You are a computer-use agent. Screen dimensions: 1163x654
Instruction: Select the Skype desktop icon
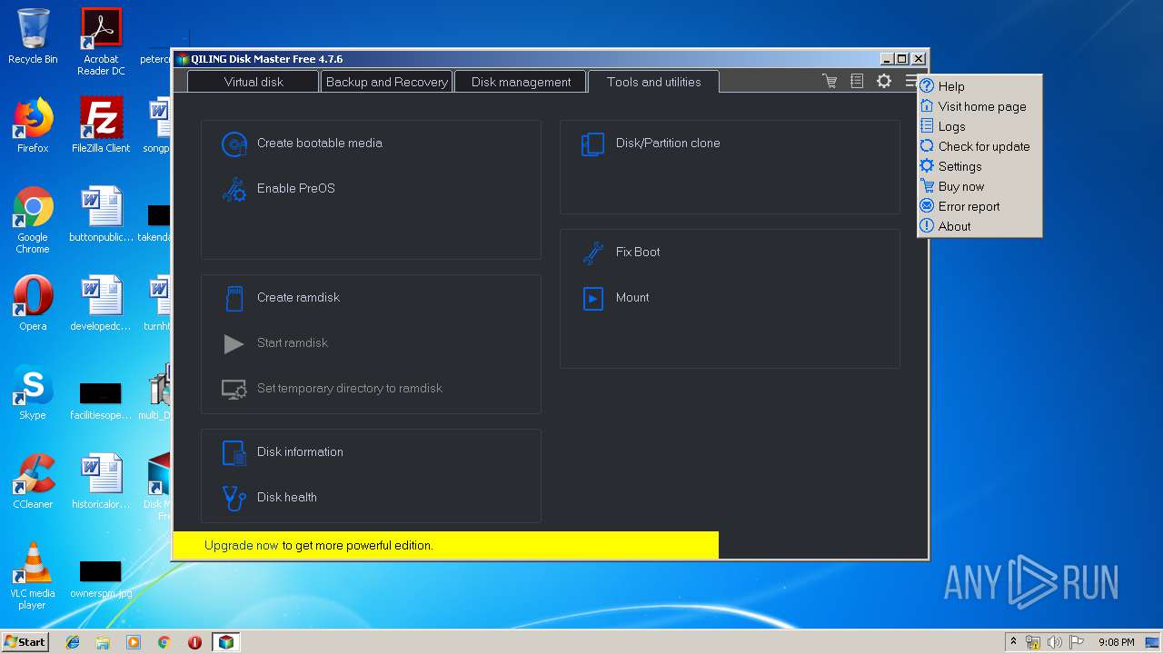point(33,392)
